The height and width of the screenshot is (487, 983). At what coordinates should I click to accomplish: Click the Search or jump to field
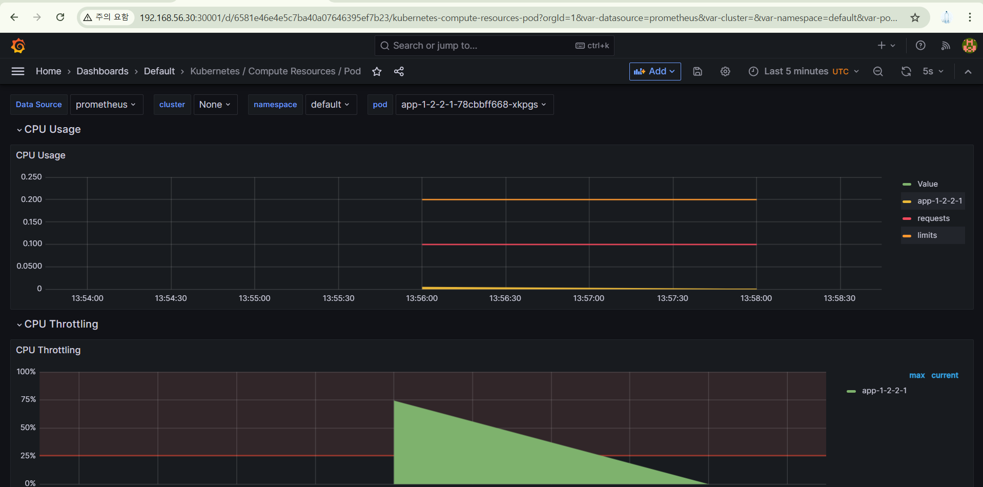click(494, 46)
